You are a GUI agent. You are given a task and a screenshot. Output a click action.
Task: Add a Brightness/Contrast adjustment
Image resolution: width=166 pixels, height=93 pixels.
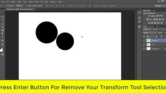click(149, 16)
